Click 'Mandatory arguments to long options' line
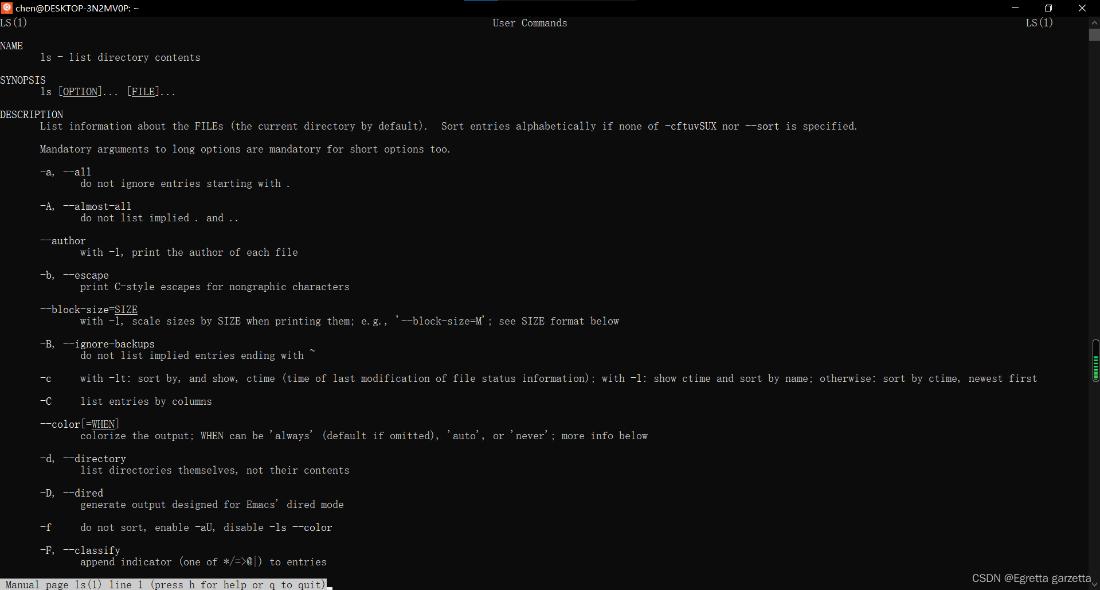1100x590 pixels. (x=245, y=149)
